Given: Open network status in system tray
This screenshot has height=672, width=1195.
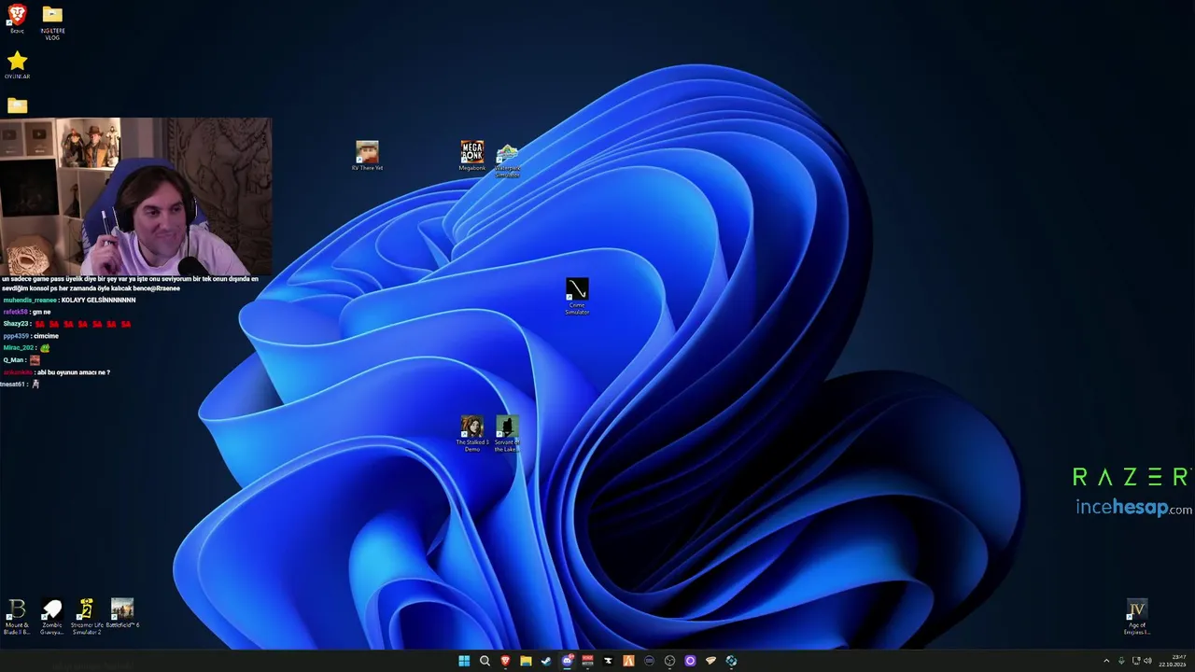Looking at the screenshot, I should coord(1136,661).
